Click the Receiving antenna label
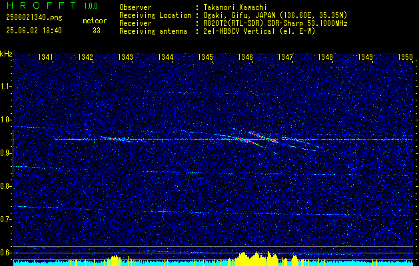 153,31
